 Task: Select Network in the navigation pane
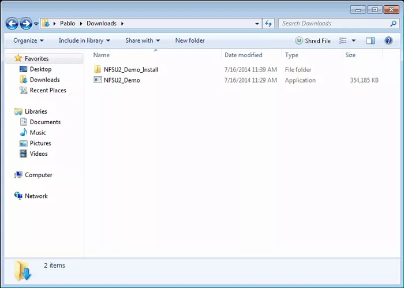(36, 196)
